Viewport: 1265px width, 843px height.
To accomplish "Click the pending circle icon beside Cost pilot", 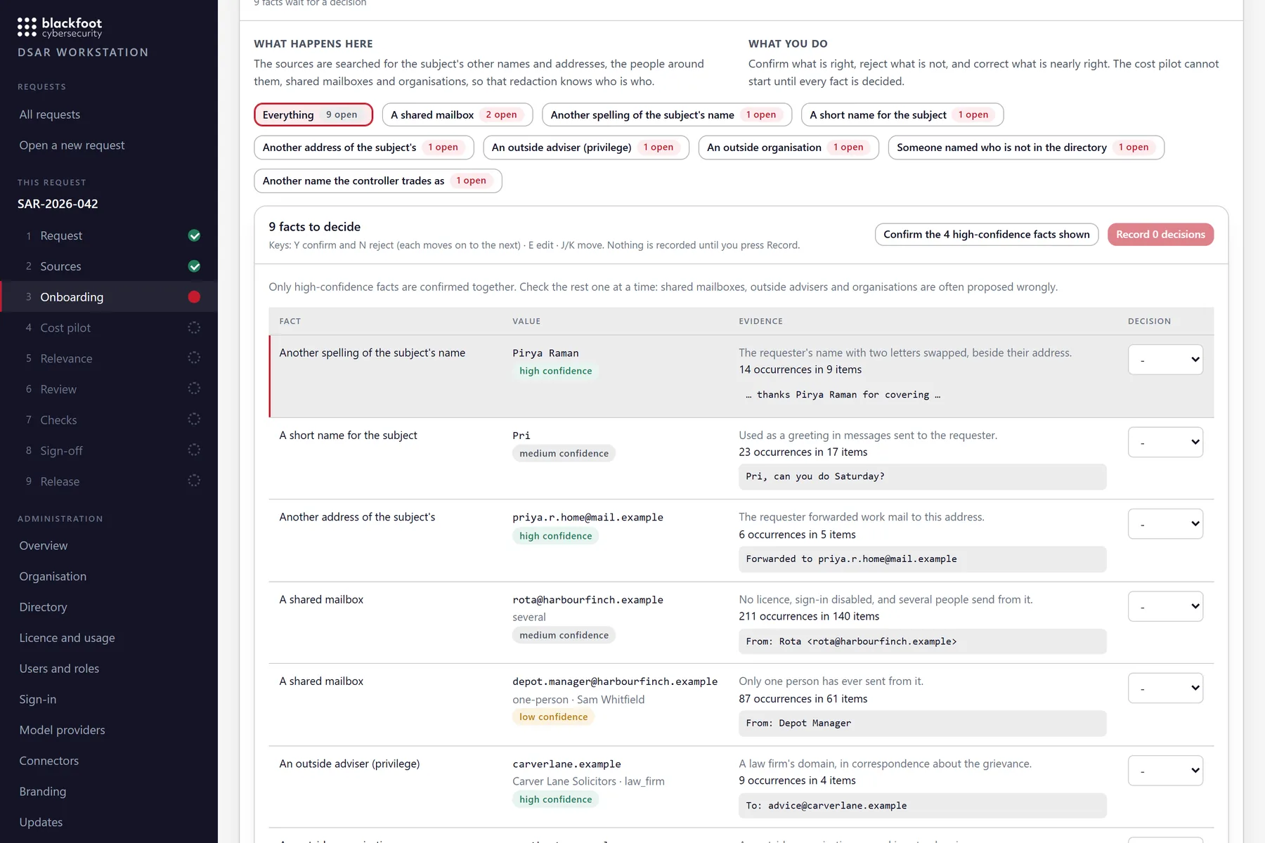I will click(x=195, y=327).
